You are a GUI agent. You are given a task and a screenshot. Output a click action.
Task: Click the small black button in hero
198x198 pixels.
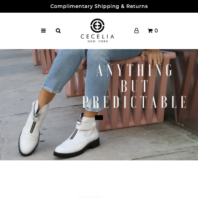click(x=99, y=118)
